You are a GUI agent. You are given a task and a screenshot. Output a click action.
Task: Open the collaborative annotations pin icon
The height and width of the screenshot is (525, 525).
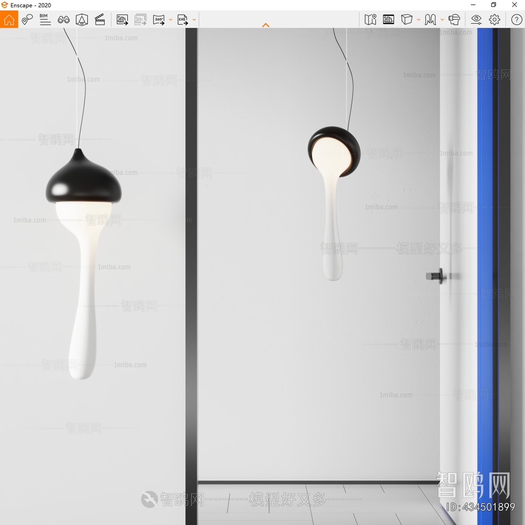[x=27, y=20]
